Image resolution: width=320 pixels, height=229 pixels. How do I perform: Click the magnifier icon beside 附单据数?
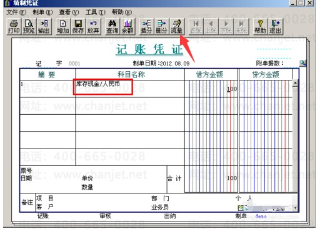click(302, 63)
